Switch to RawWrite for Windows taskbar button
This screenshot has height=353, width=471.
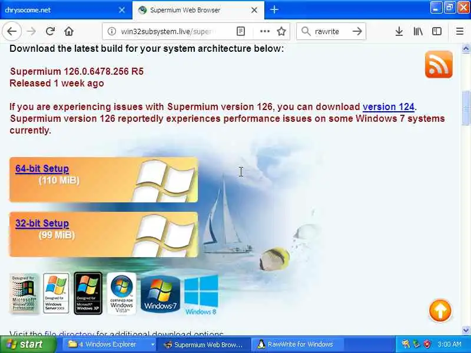(296, 344)
